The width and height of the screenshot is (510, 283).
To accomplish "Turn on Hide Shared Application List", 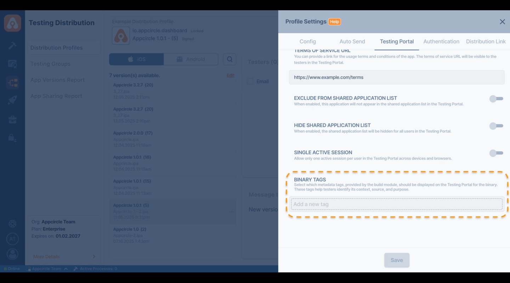I will pos(496,126).
